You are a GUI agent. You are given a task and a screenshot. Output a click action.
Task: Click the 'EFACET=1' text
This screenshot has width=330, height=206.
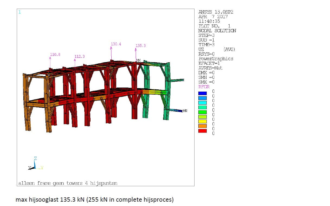pos(209,63)
